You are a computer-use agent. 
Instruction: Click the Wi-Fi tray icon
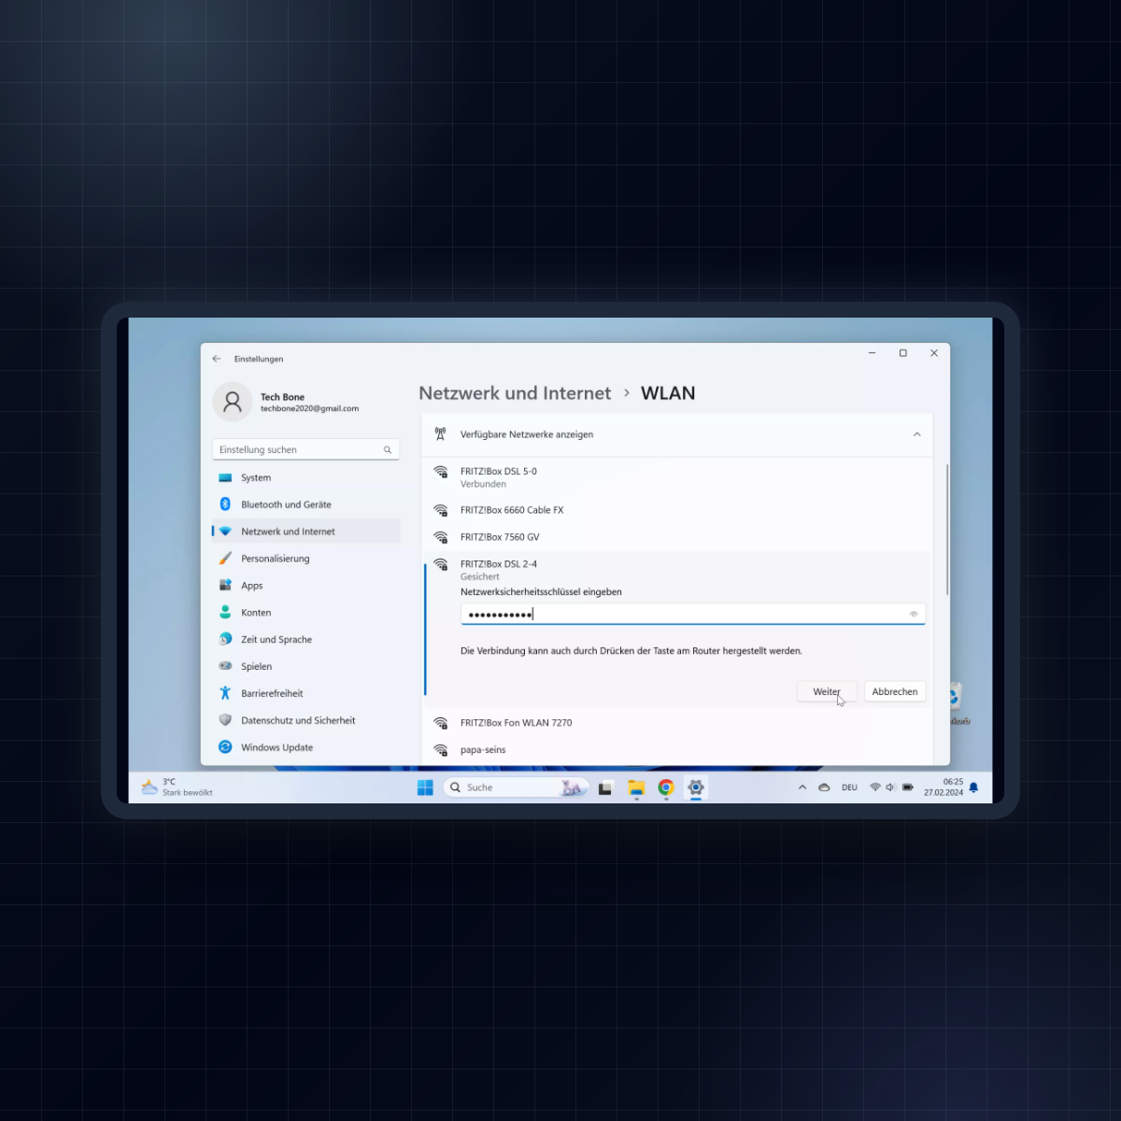tap(875, 788)
